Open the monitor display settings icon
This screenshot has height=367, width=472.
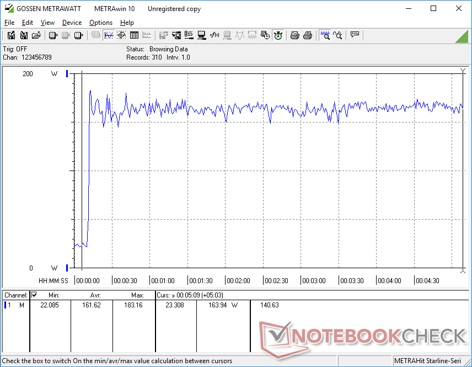tap(202, 35)
